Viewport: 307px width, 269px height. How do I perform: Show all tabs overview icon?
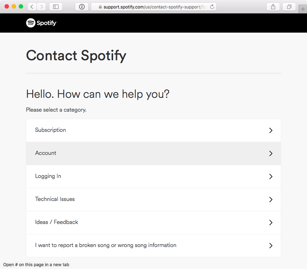(x=289, y=7)
